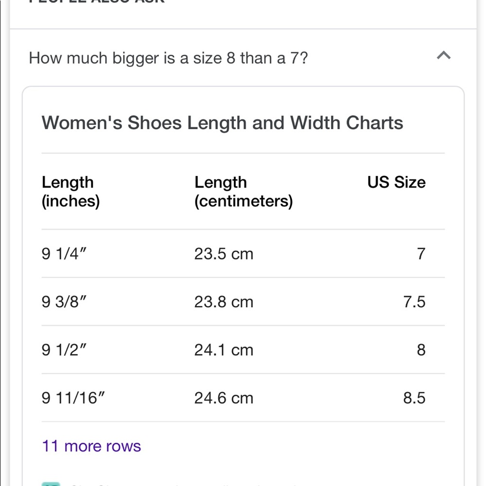Select the 'US Size' column header
Image resolution: width=486 pixels, height=486 pixels.
397,182
